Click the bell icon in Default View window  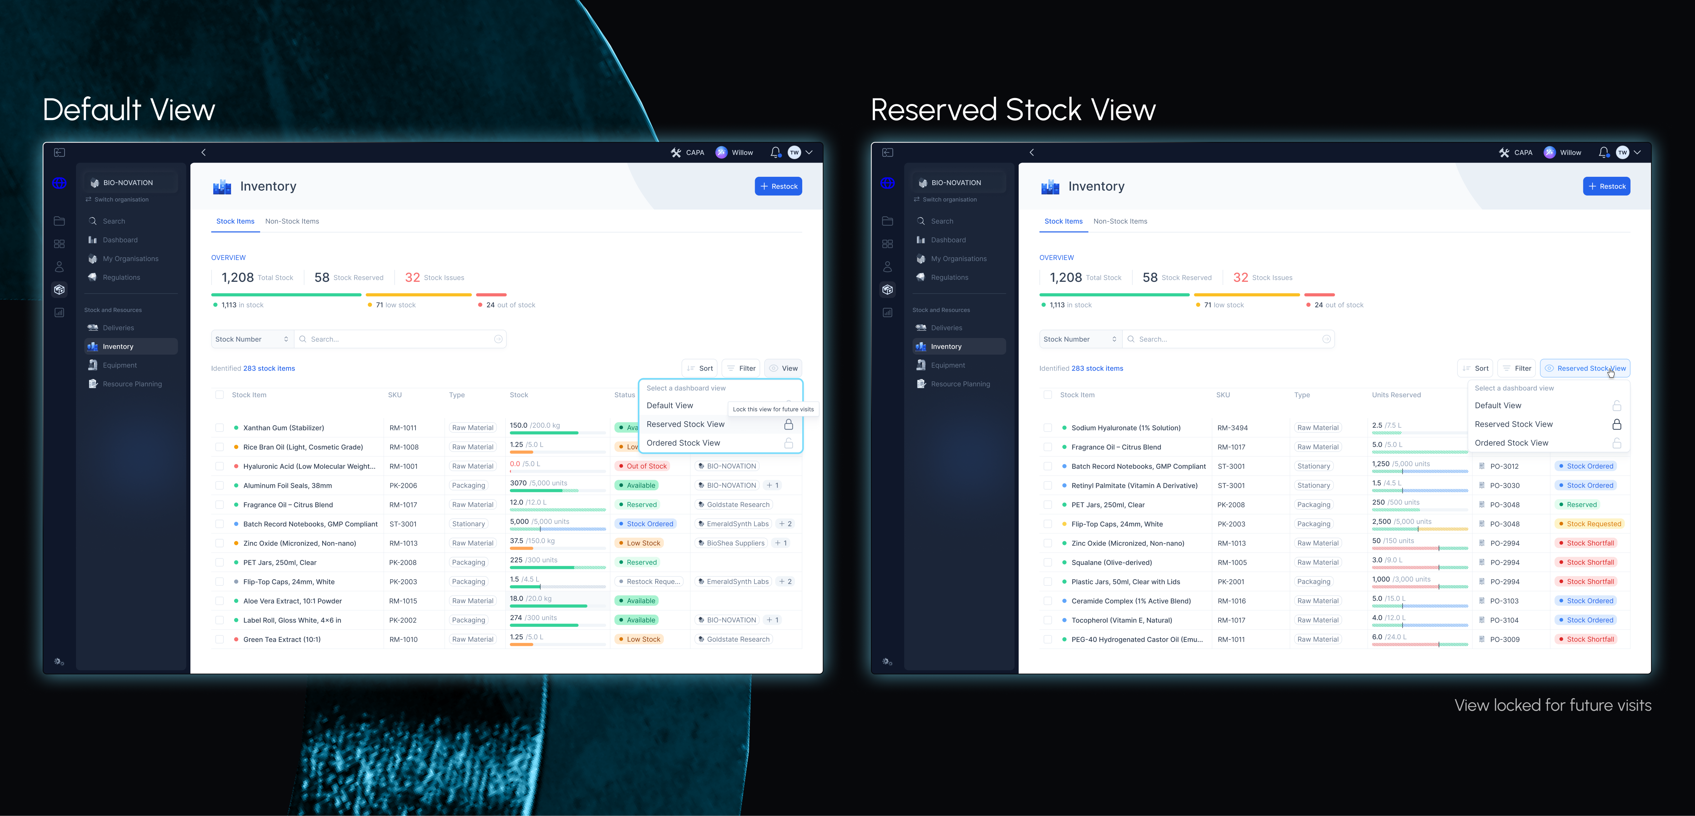(775, 152)
